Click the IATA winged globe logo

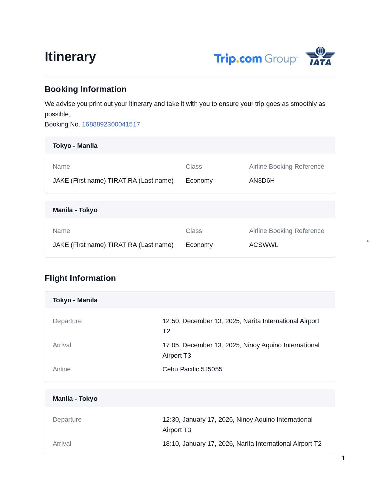pos(320,56)
